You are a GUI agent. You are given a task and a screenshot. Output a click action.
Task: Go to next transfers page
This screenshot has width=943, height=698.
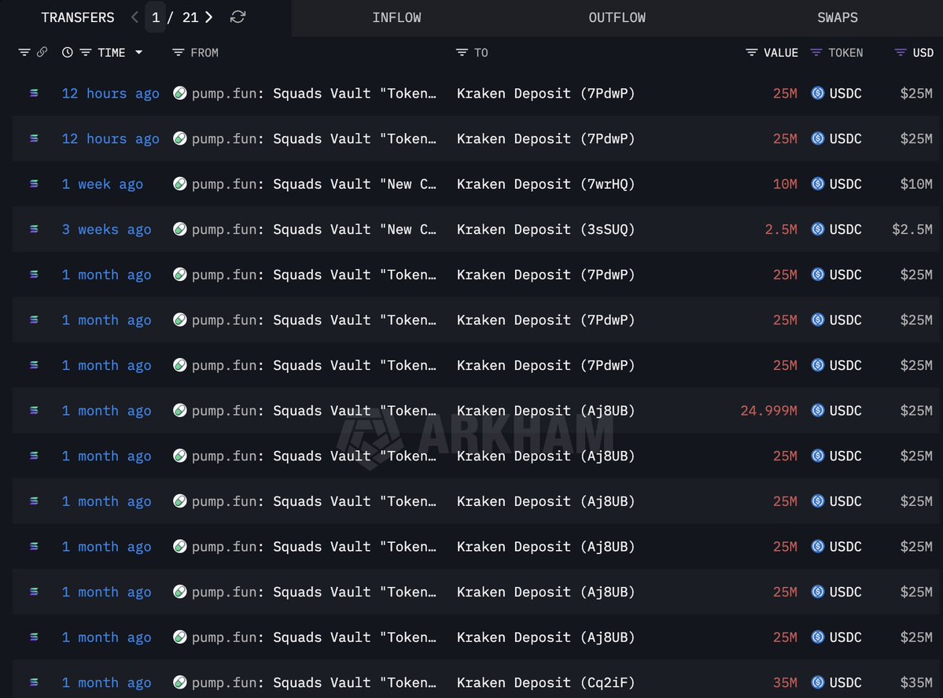click(209, 17)
